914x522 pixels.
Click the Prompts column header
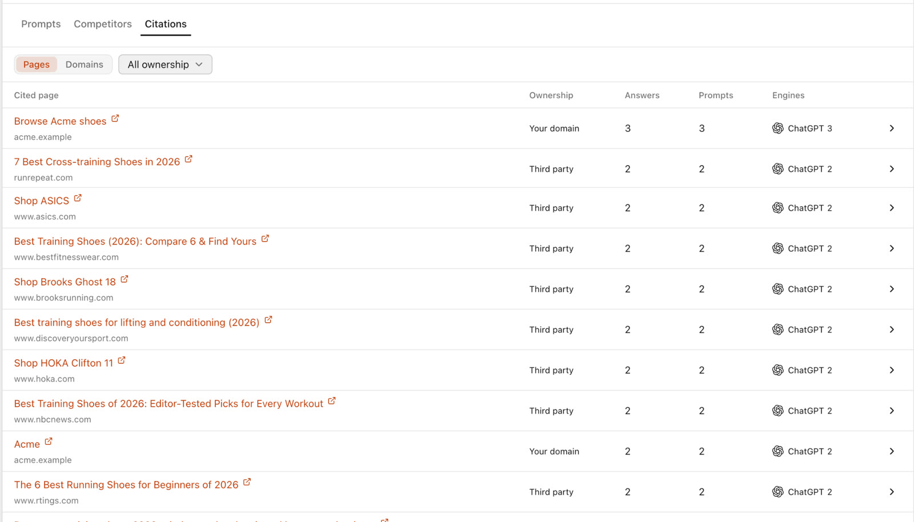point(716,95)
